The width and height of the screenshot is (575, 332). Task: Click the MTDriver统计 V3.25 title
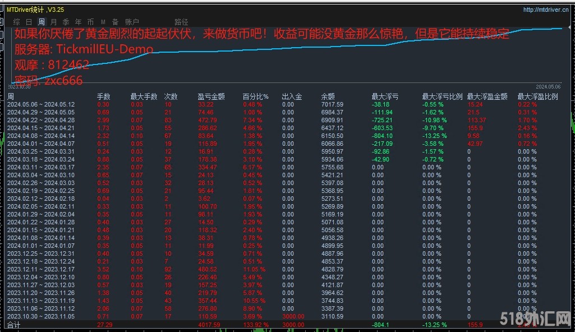pos(35,10)
